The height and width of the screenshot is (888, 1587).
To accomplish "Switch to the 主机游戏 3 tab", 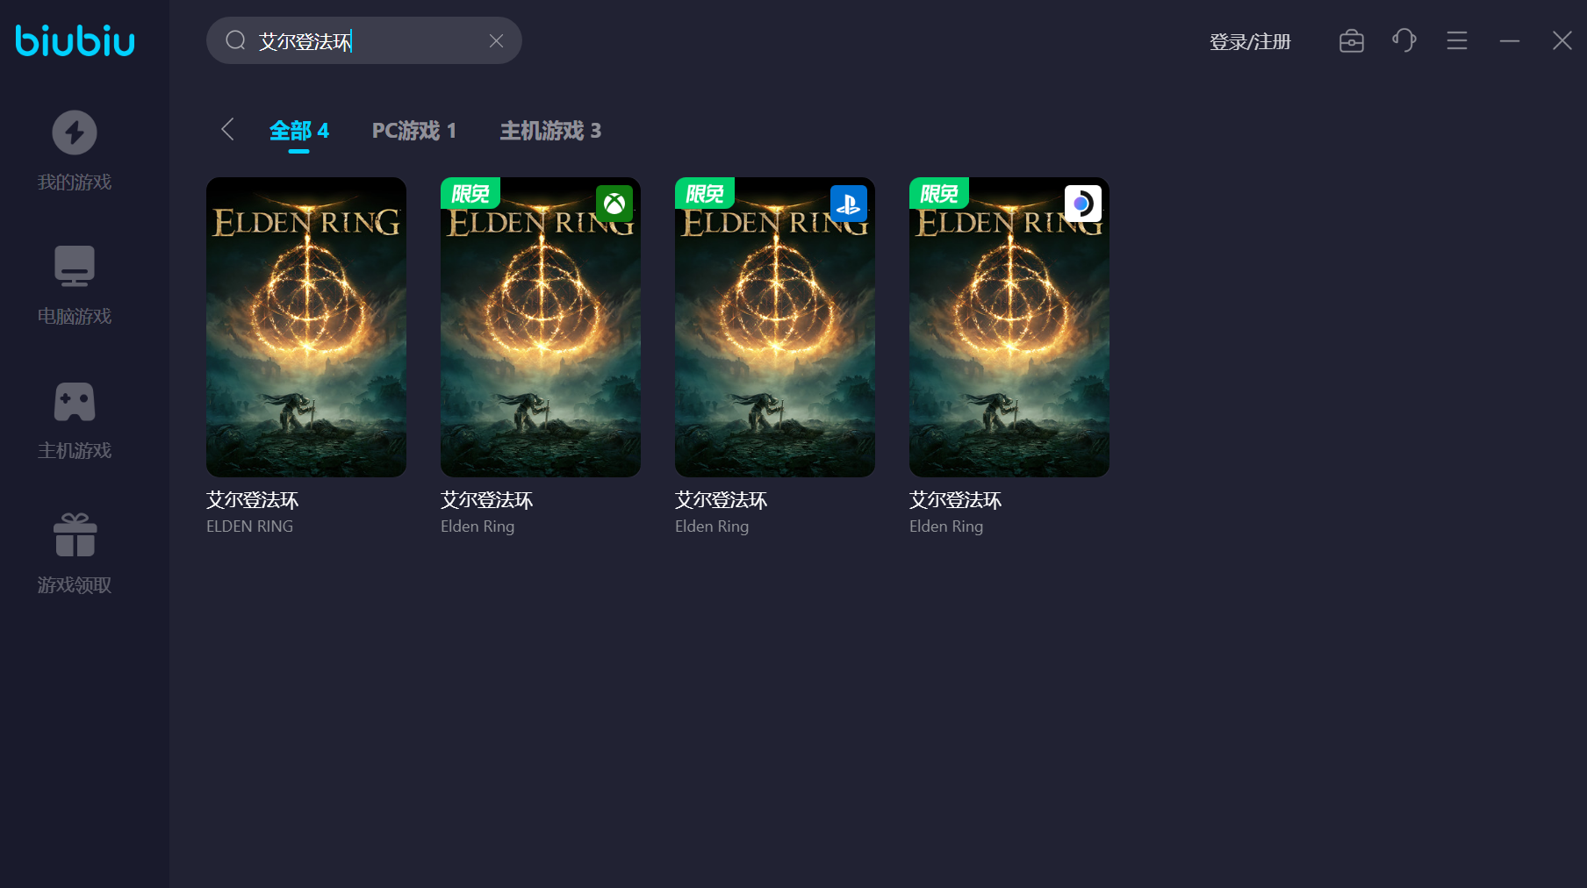I will [x=550, y=131].
